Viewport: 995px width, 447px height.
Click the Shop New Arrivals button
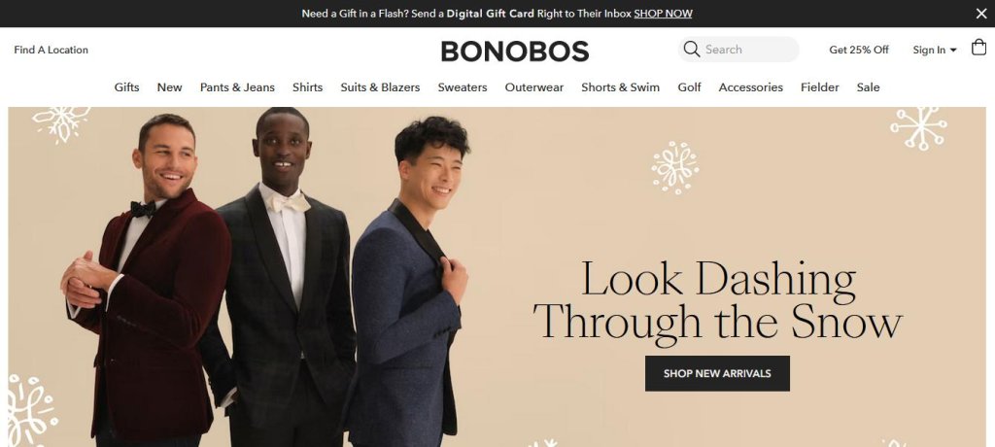(717, 373)
